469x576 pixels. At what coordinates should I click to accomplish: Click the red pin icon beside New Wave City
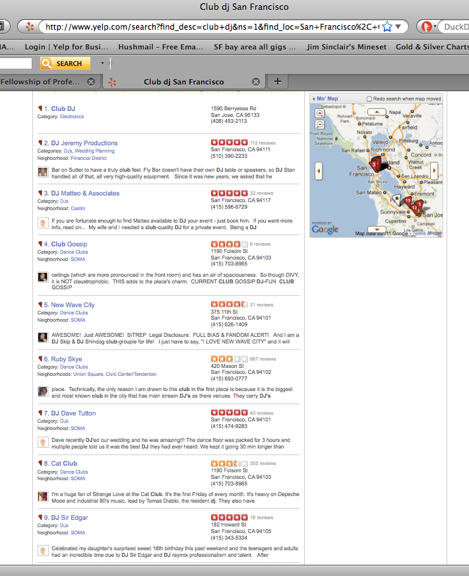coord(40,305)
